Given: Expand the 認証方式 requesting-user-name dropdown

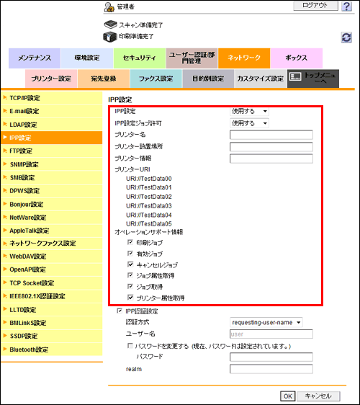Looking at the screenshot, I should click(266, 322).
